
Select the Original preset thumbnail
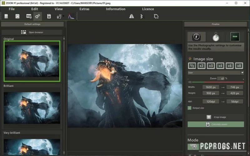(x=32, y=61)
